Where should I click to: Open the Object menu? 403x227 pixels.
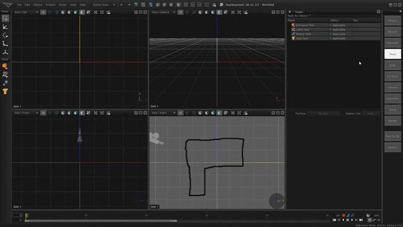[38, 4]
